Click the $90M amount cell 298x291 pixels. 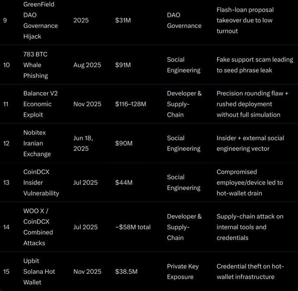pyautogui.click(x=124, y=144)
